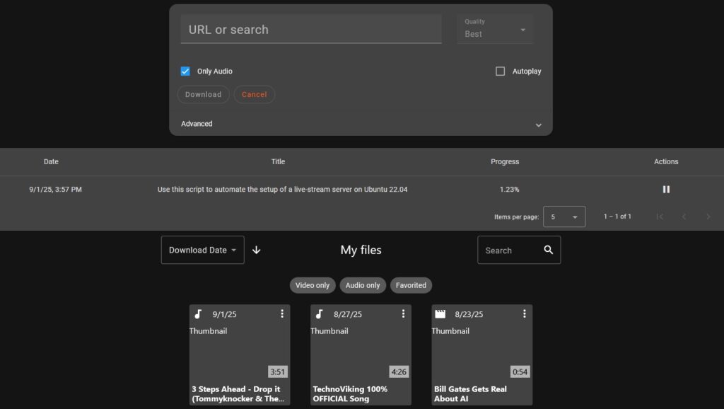Click the music note icon on 8/27/25 card
This screenshot has width=724, height=409.
[x=319, y=314]
